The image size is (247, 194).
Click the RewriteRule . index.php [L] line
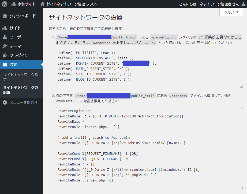pos(85,180)
